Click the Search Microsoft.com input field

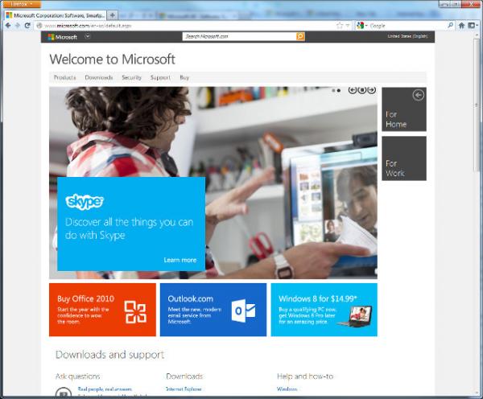[x=239, y=37]
